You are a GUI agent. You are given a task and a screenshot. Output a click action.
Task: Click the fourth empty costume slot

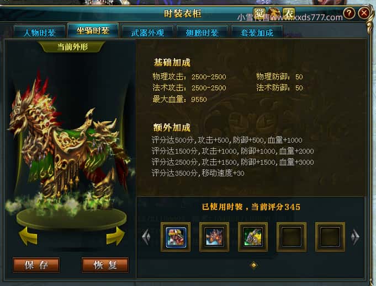[292, 237]
